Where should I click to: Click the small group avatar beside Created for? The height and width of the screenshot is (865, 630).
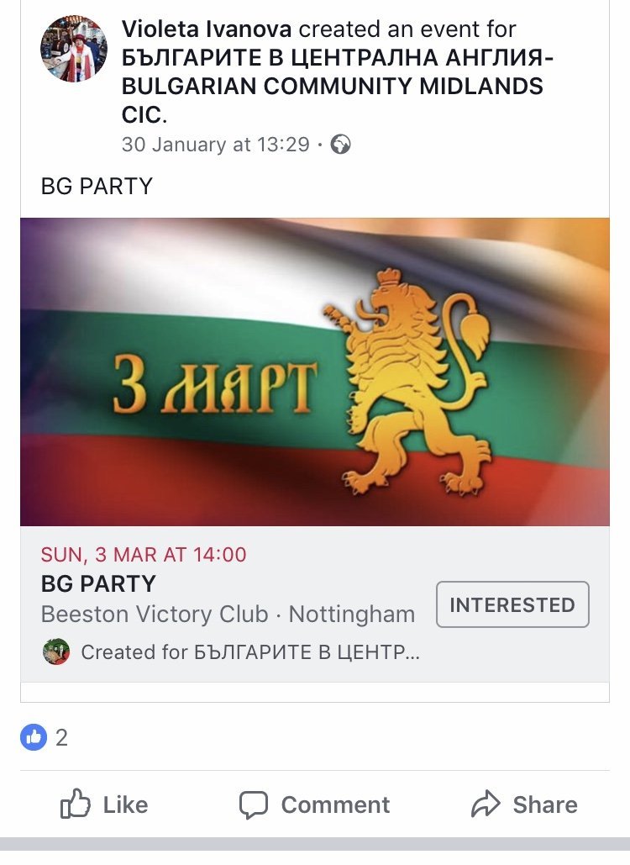(x=56, y=651)
